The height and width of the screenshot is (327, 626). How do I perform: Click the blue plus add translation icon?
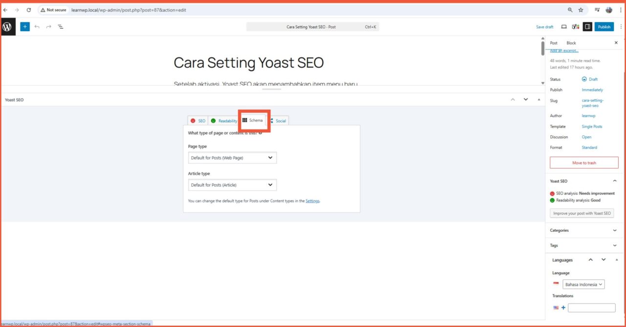point(563,308)
